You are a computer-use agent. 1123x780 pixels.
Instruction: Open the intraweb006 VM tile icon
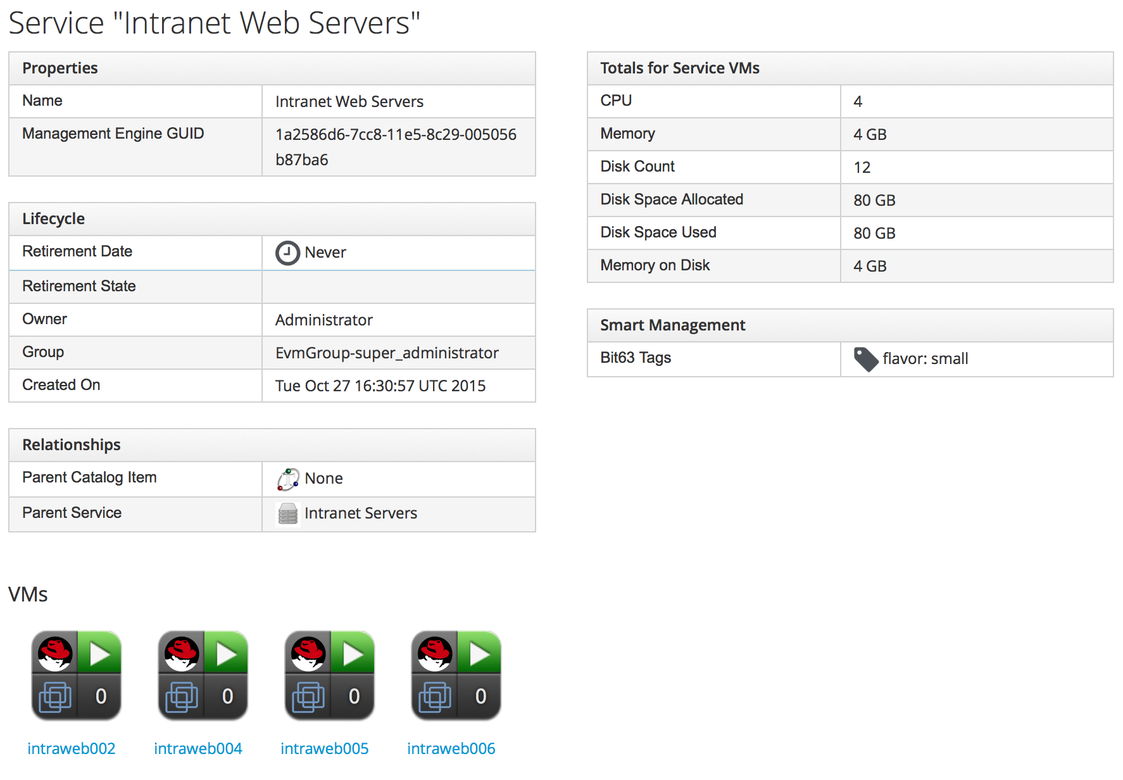tap(456, 675)
